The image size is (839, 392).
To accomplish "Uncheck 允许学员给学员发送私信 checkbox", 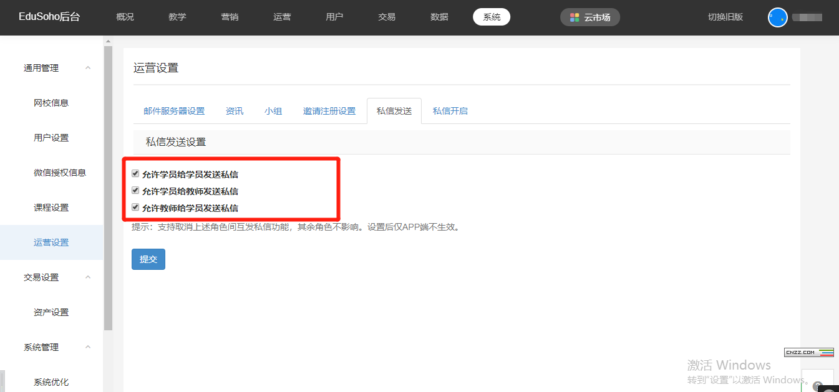I will tap(135, 174).
